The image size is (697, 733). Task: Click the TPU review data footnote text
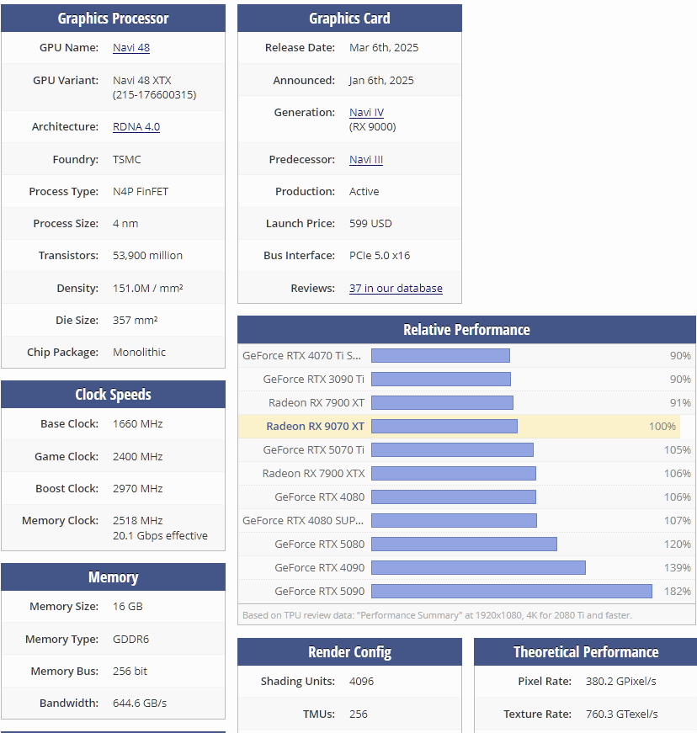(437, 615)
